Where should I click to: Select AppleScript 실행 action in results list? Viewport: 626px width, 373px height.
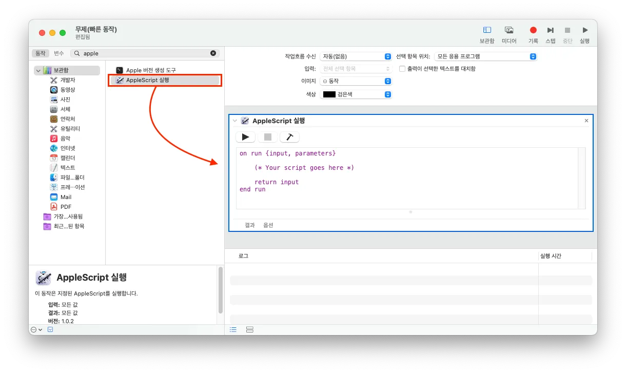[165, 80]
